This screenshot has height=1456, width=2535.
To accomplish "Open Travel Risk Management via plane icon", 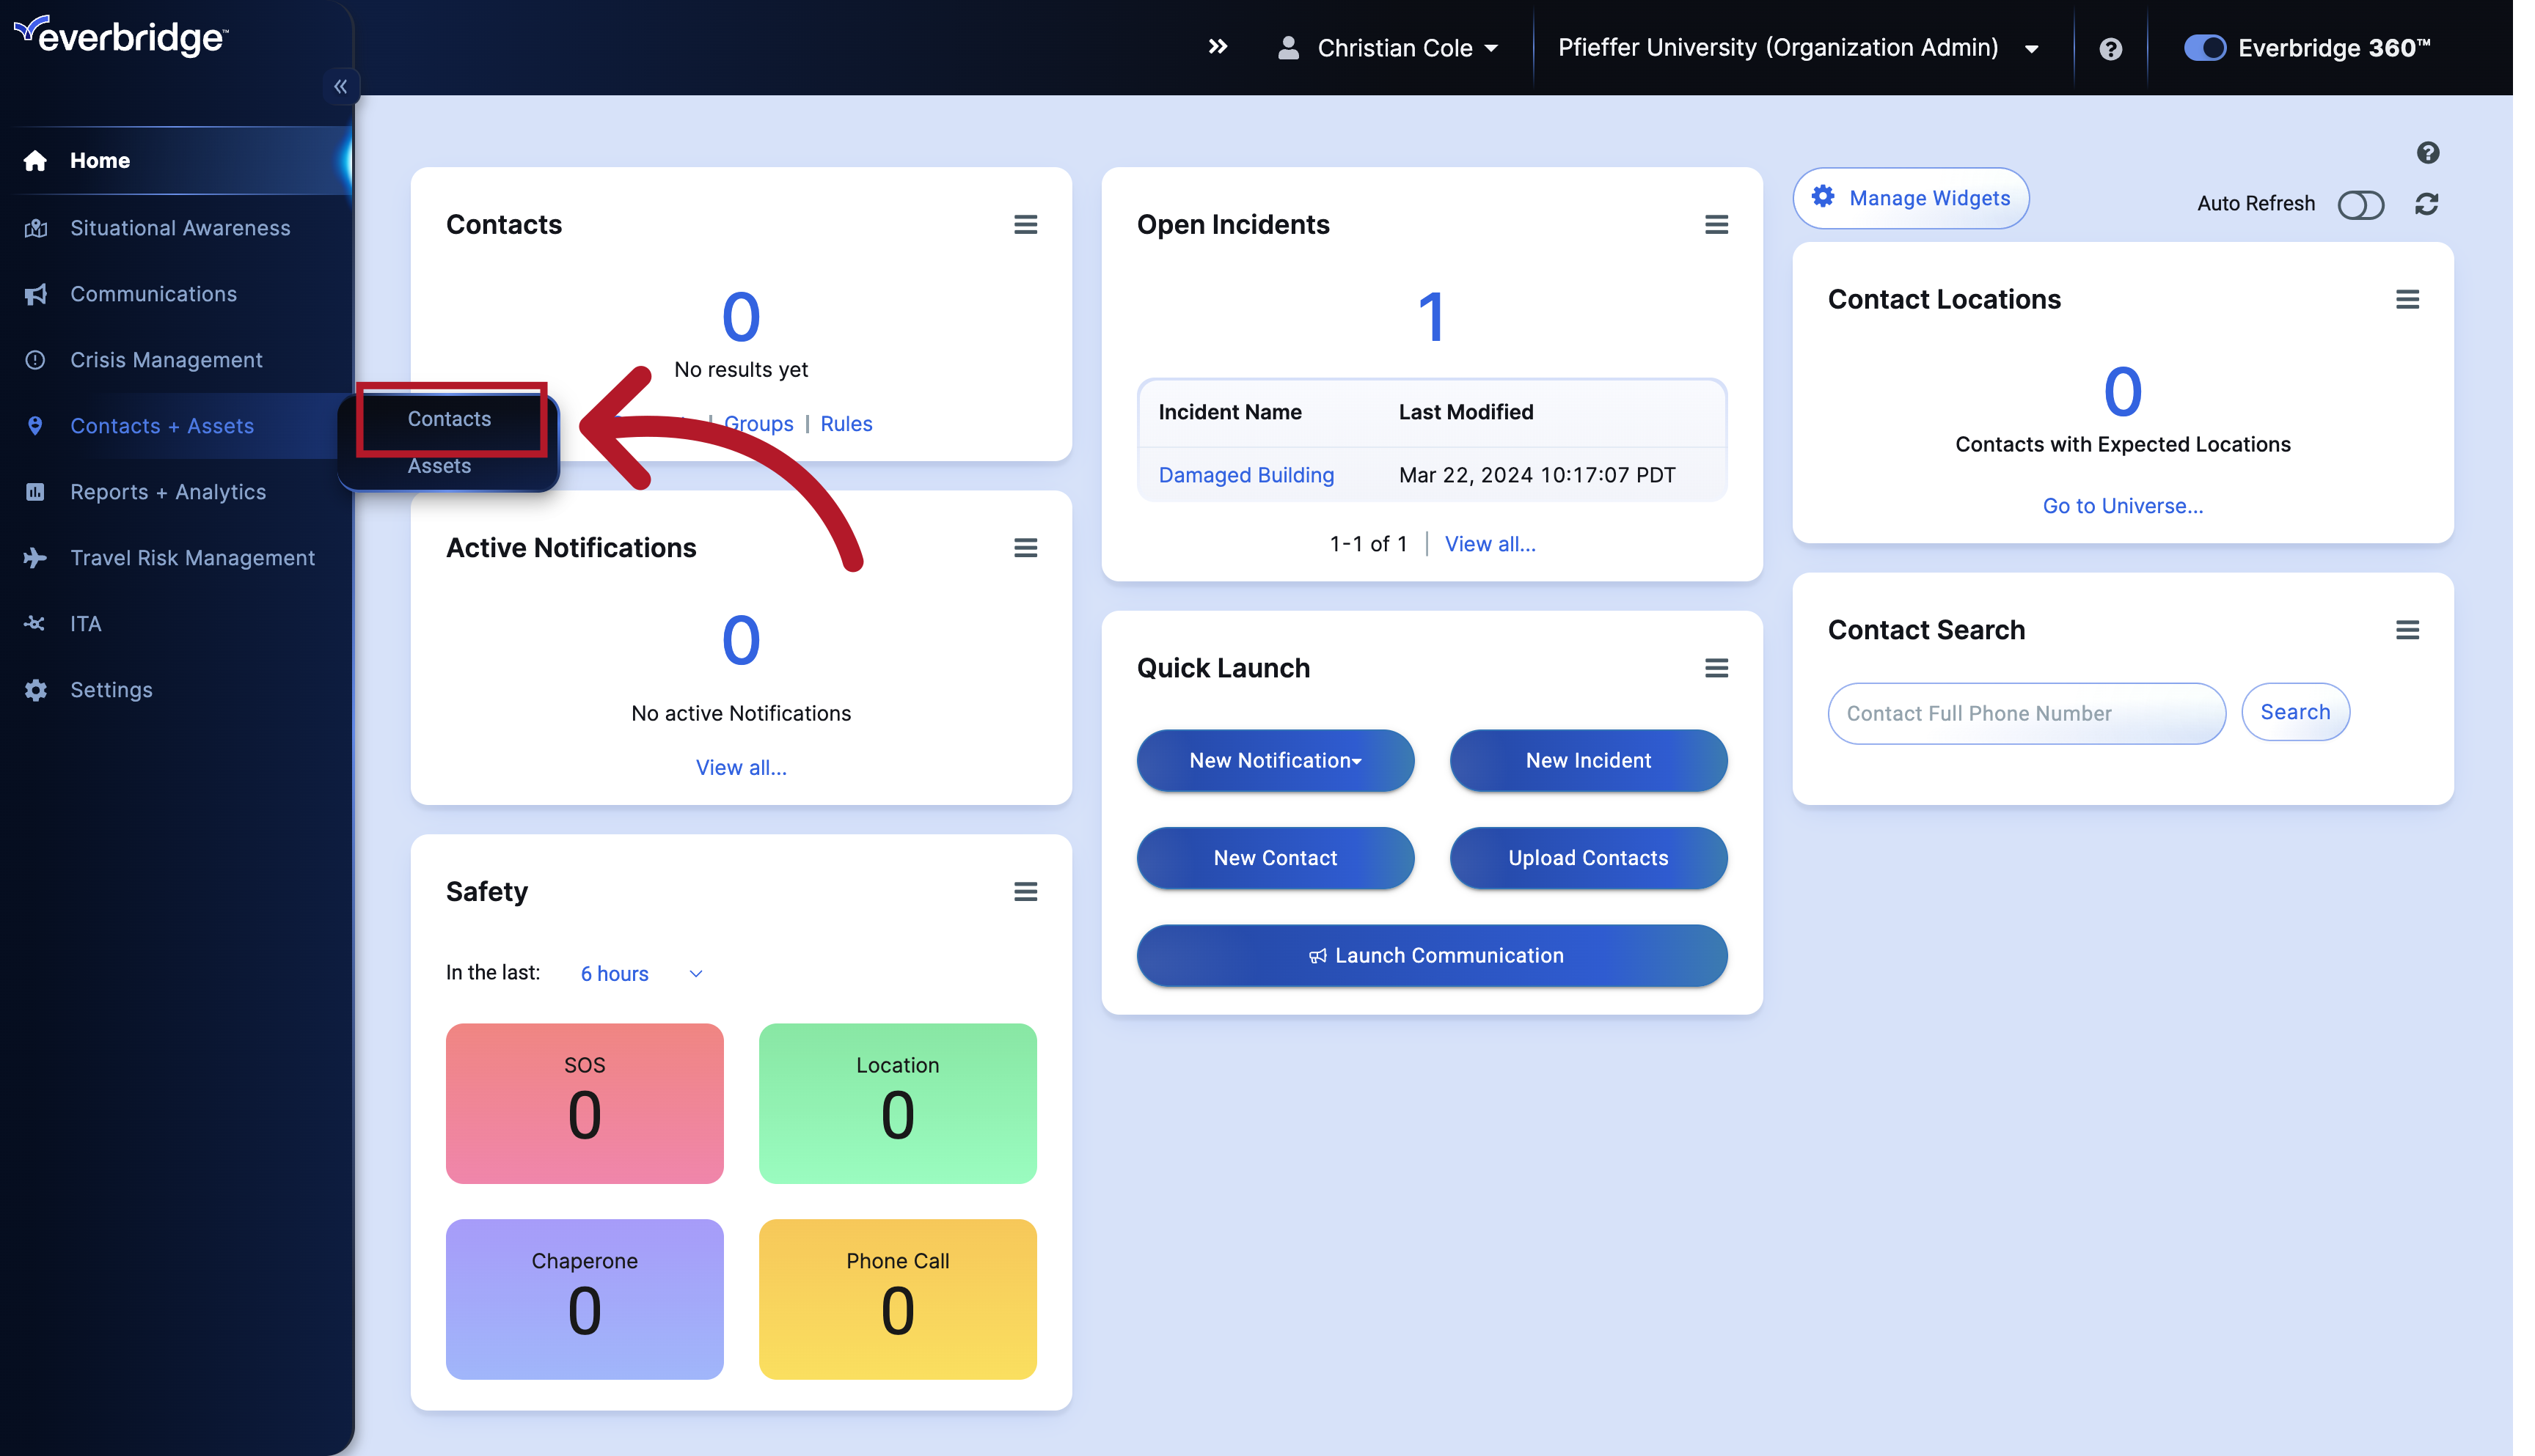I will pos(36,557).
